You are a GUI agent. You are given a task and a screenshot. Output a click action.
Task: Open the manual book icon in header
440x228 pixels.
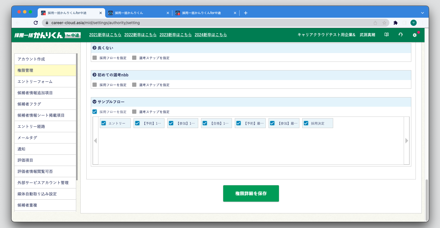point(387,35)
